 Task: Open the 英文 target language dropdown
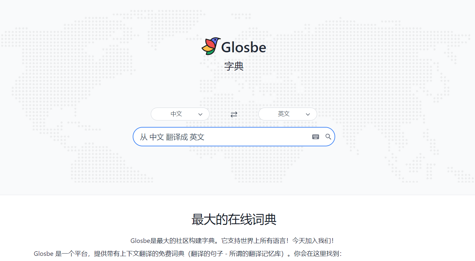(x=287, y=114)
